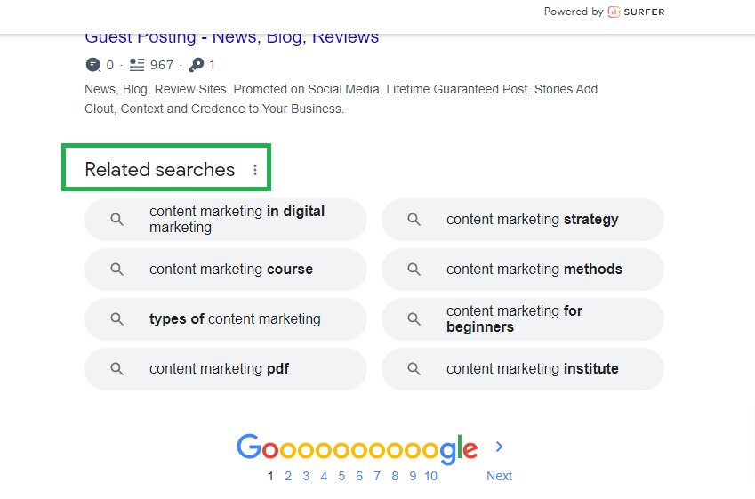Navigate to results page 10
The image size is (755, 499).
click(x=430, y=476)
